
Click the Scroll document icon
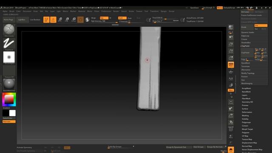click(231, 37)
